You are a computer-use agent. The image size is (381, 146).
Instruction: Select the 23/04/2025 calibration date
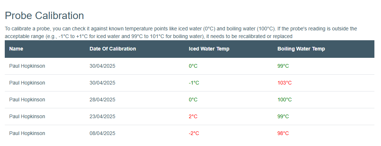click(103, 117)
